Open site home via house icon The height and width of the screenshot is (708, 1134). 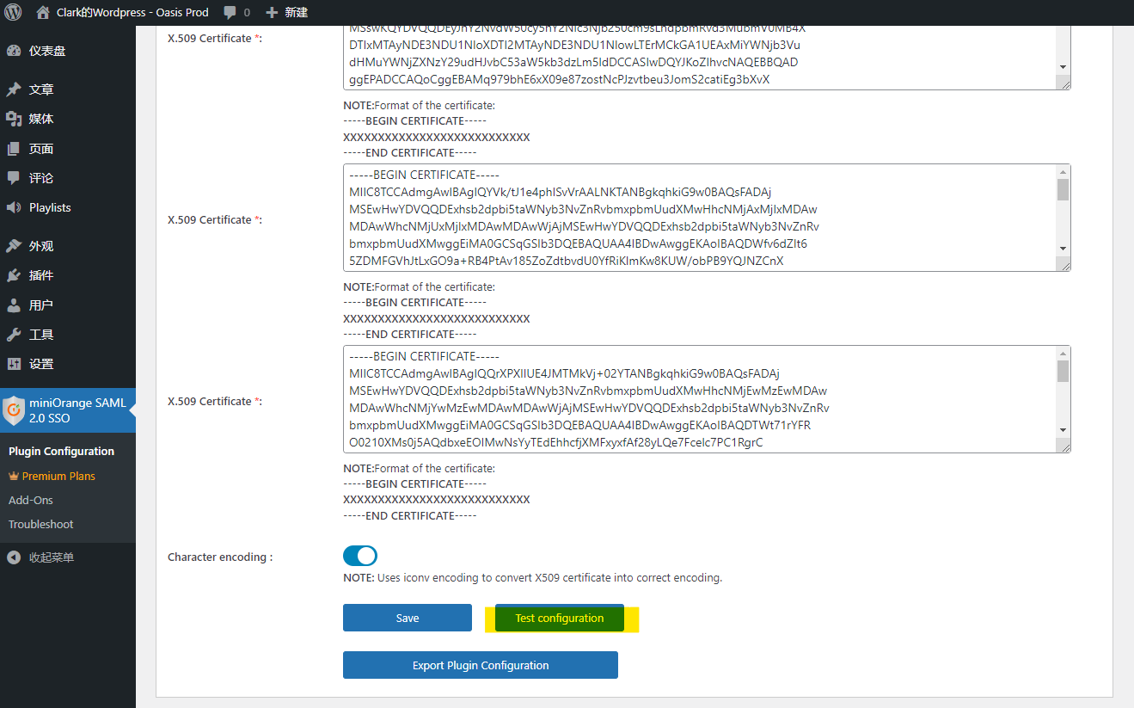click(43, 13)
